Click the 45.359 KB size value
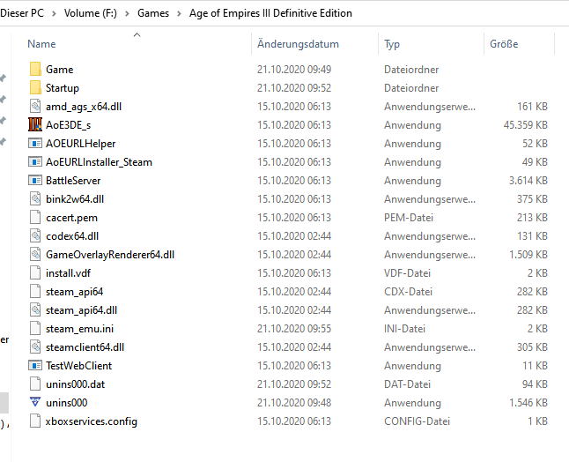 [526, 125]
